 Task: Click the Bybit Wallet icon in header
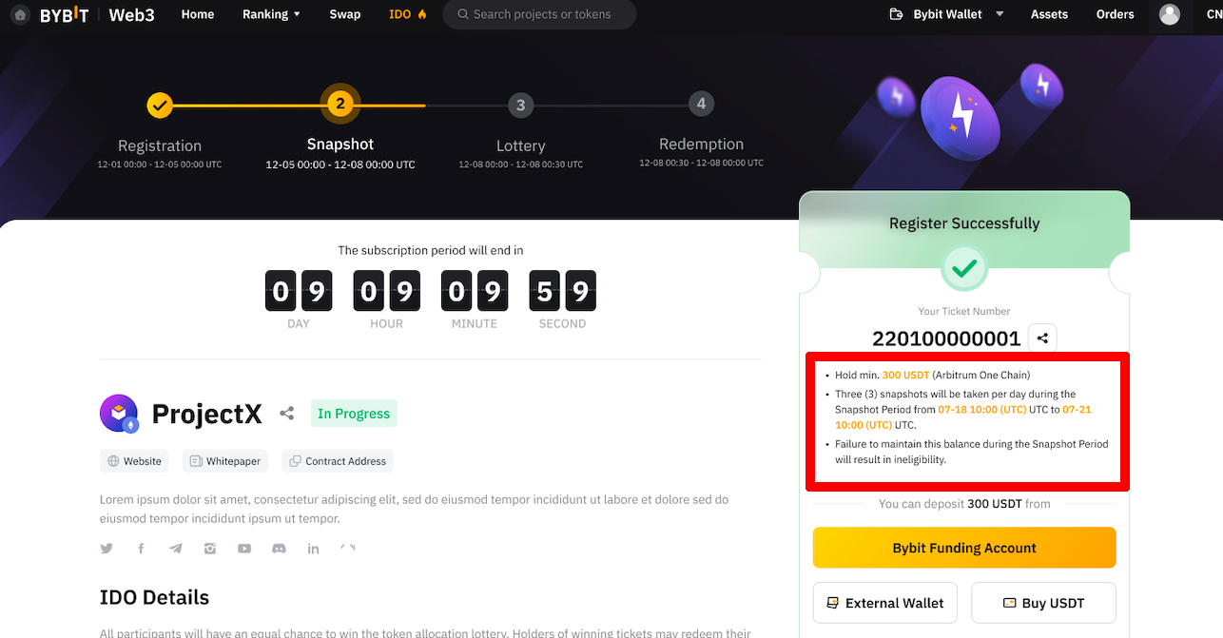896,14
